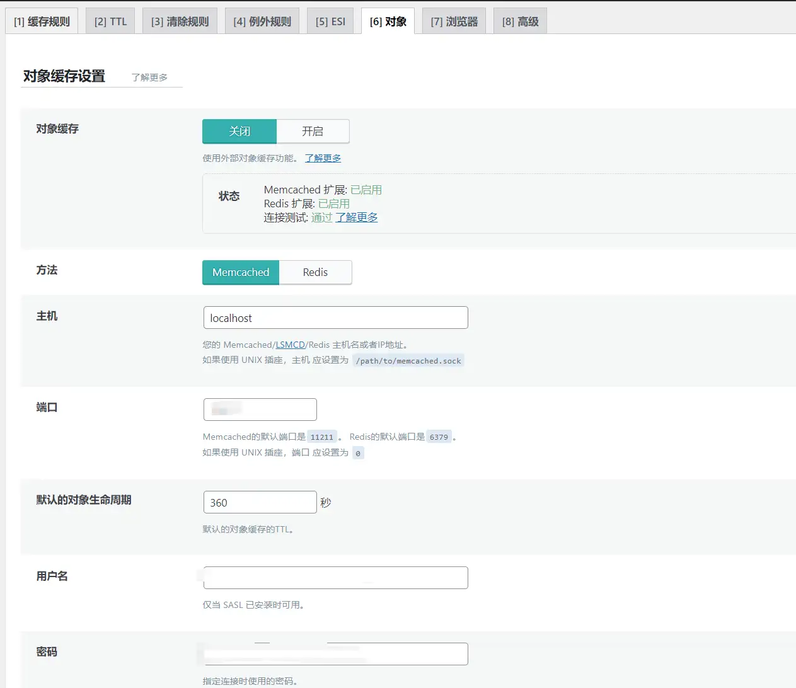Image resolution: width=796 pixels, height=688 pixels.
Task: Select Redis as the cache method
Action: [x=315, y=272]
